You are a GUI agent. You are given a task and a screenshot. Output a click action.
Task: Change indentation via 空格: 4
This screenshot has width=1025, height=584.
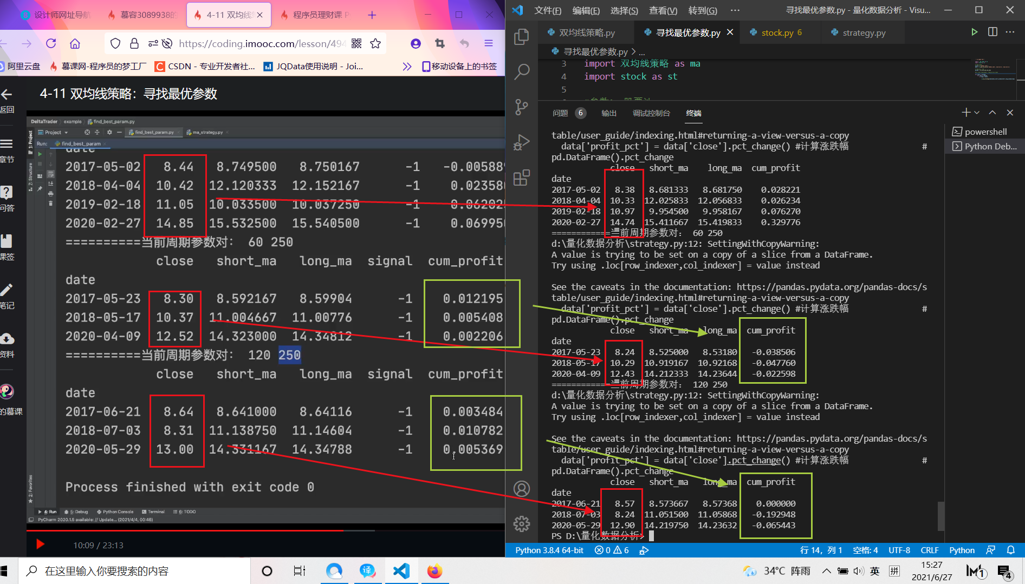[x=865, y=550]
